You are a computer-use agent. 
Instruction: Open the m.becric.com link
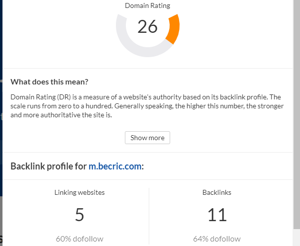point(115,166)
